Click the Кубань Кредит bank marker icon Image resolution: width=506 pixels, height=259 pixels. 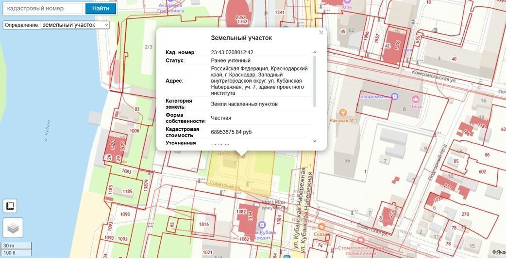[x=262, y=224]
